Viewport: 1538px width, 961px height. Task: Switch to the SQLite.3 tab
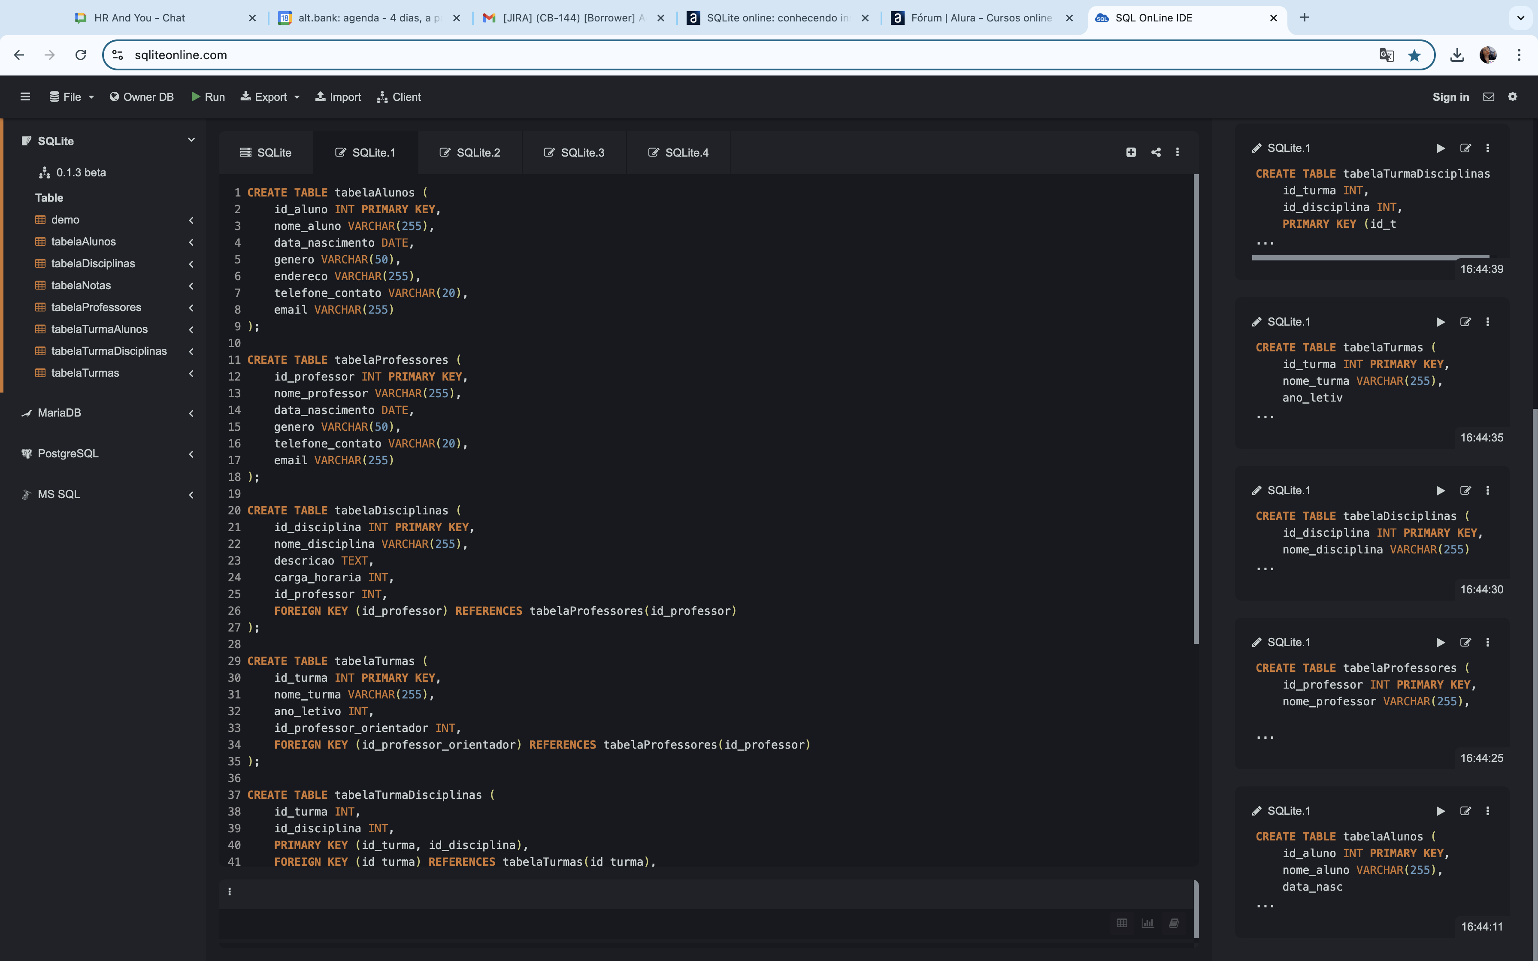pyautogui.click(x=574, y=153)
